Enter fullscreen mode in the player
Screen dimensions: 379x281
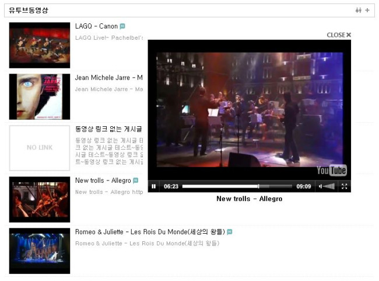[x=344, y=186]
